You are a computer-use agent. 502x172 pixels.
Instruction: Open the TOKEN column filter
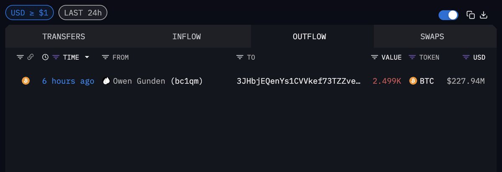[x=412, y=57]
